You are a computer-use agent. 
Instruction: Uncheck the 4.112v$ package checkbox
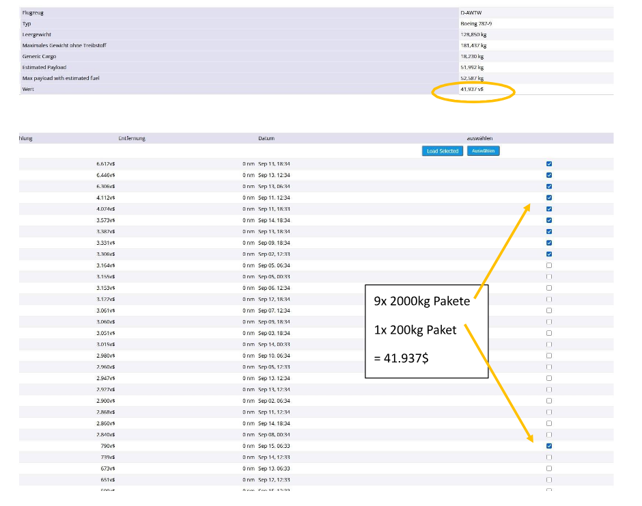549,198
